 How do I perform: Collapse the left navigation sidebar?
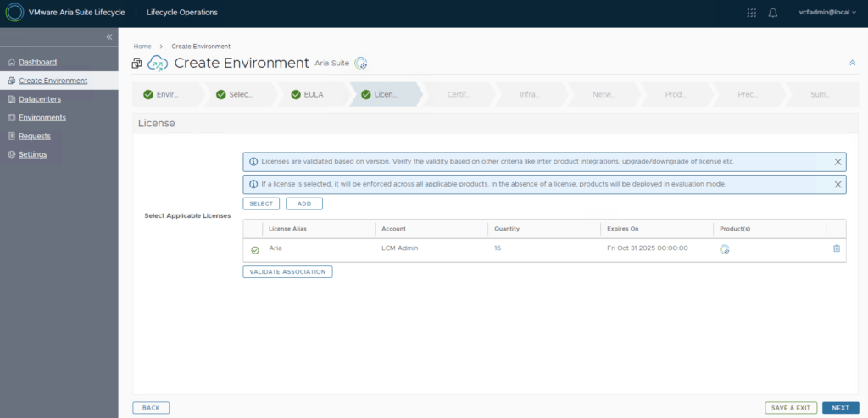pyautogui.click(x=108, y=37)
